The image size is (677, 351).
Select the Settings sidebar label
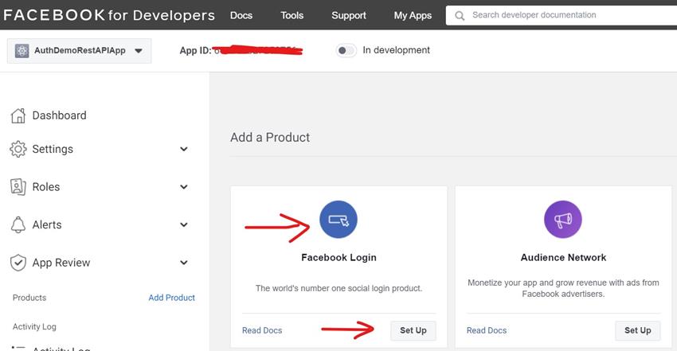[53, 149]
